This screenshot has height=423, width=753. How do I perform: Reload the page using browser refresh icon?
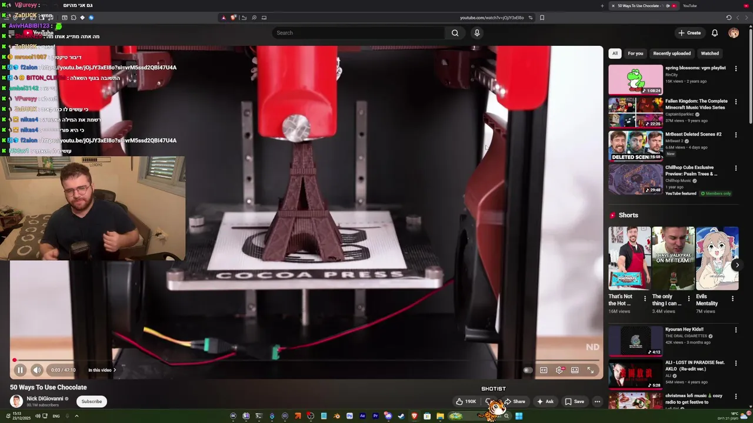(x=729, y=18)
